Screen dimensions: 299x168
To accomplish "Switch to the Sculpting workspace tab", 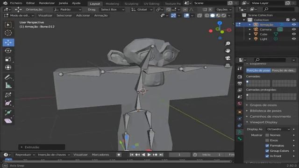I will coord(131,4).
